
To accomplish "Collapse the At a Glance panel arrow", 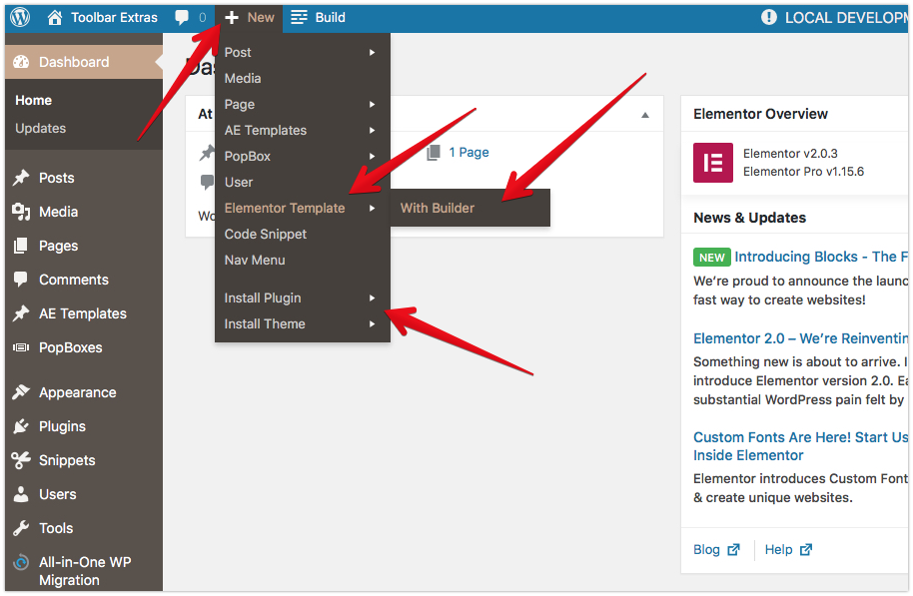I will pyautogui.click(x=645, y=115).
